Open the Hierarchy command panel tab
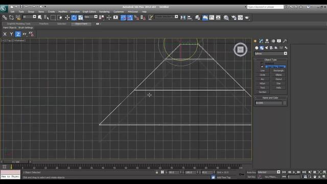The height and width of the screenshot is (184, 327). (267, 41)
